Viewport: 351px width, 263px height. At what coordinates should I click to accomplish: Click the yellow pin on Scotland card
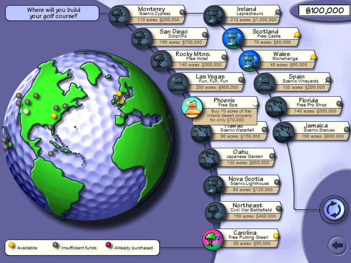pos(297,35)
